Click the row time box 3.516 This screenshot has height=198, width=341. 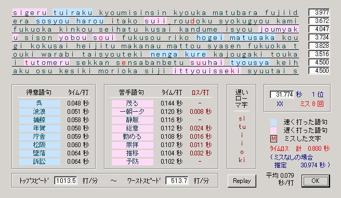pos(319,54)
